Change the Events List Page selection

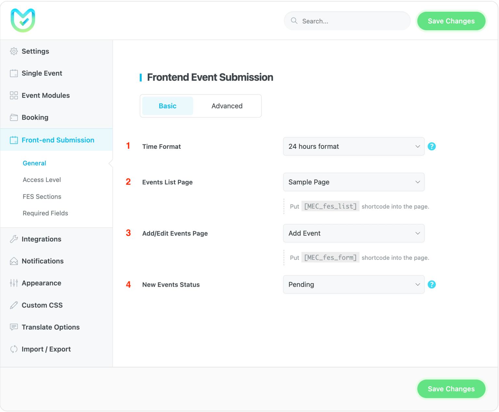coord(353,182)
